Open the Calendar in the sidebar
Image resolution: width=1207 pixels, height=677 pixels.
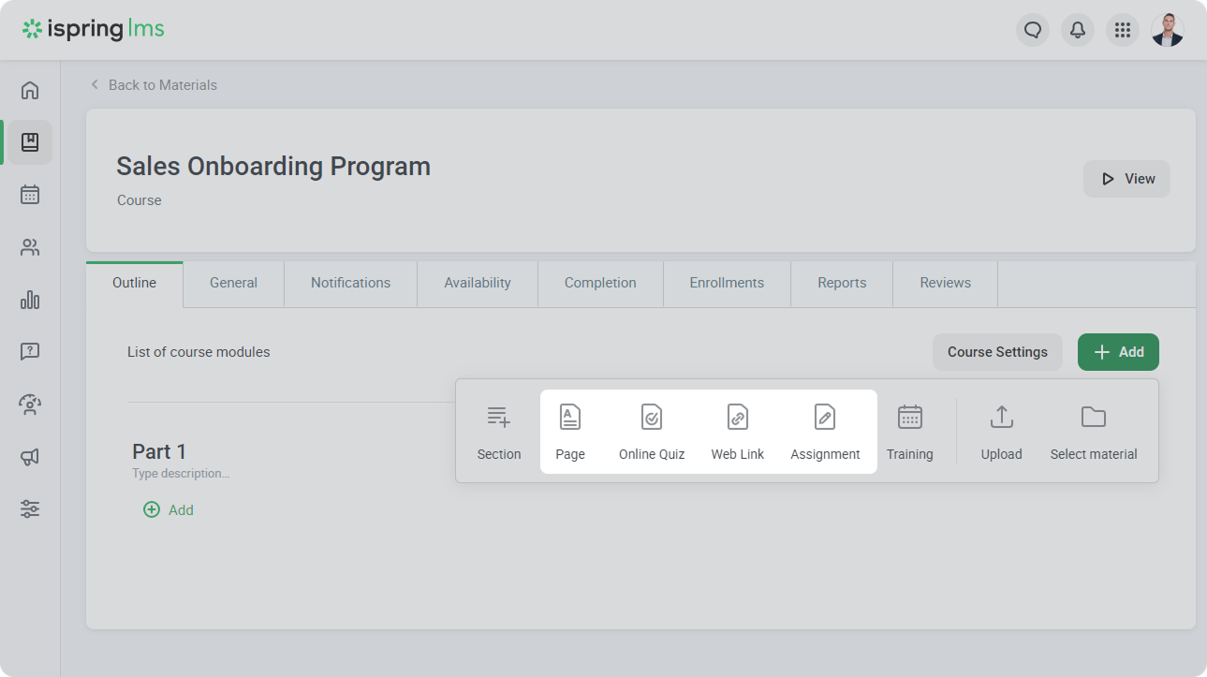[30, 195]
